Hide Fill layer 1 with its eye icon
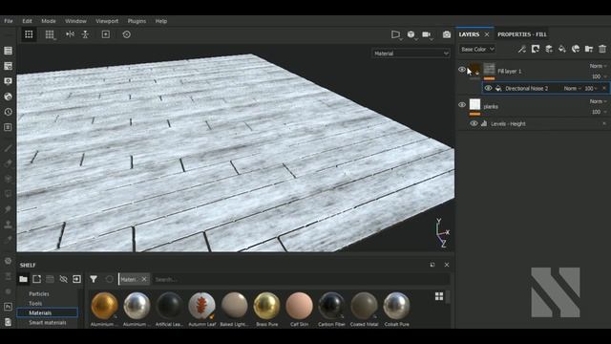 [x=462, y=70]
